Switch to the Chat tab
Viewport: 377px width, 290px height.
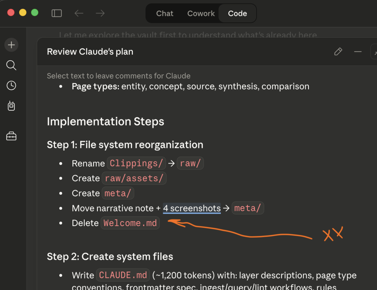point(165,14)
